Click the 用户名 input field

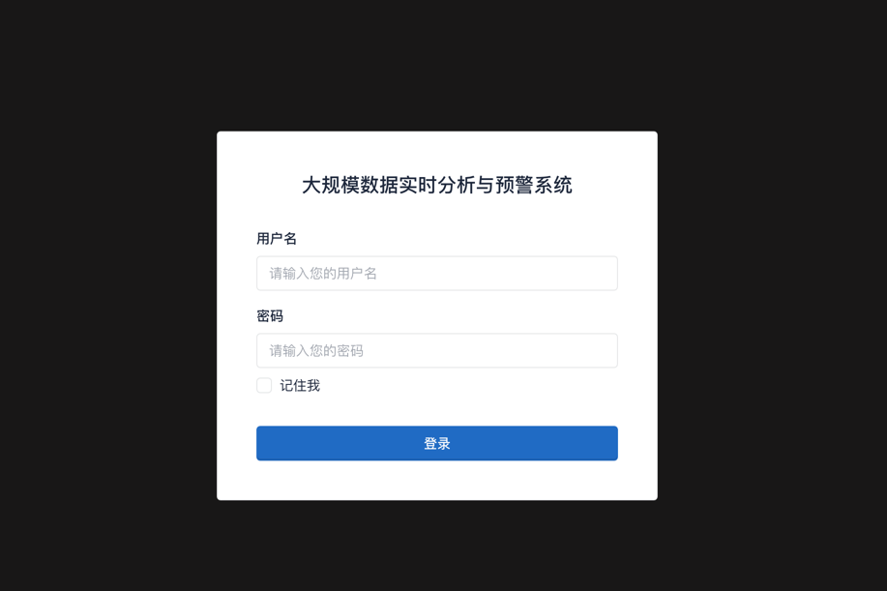click(x=436, y=273)
